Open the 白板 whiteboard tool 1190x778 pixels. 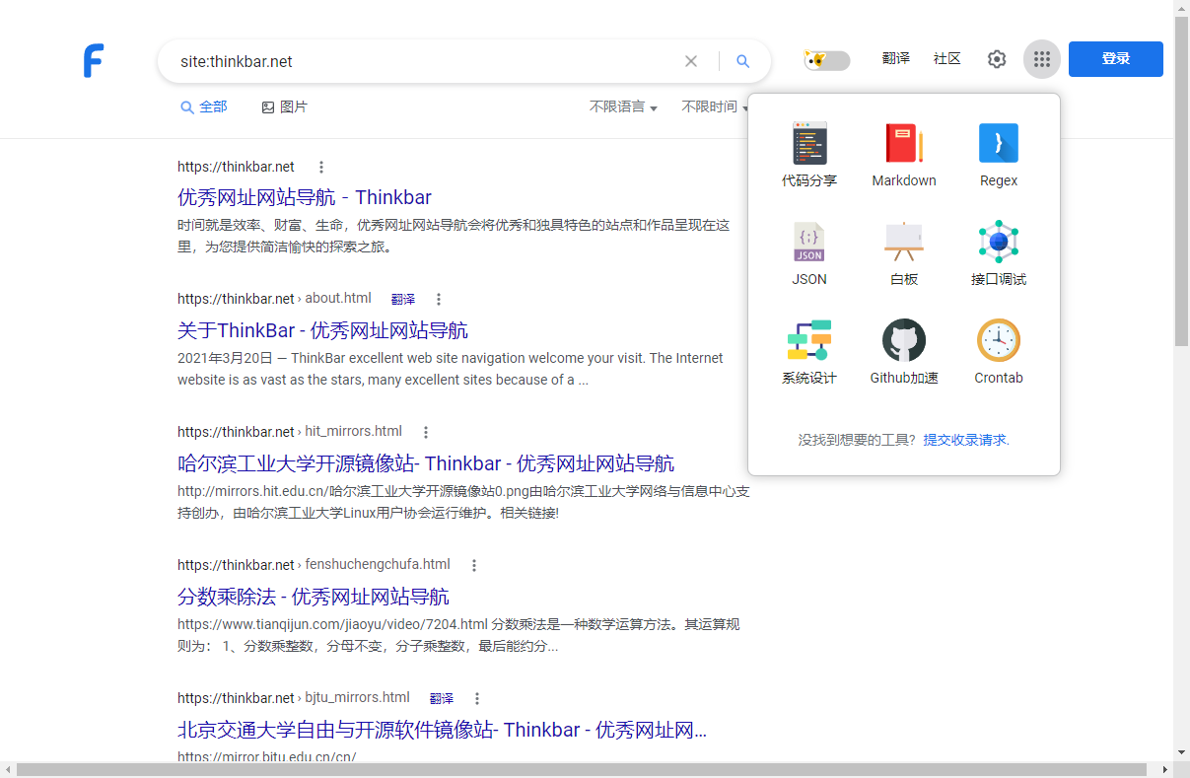(x=904, y=242)
